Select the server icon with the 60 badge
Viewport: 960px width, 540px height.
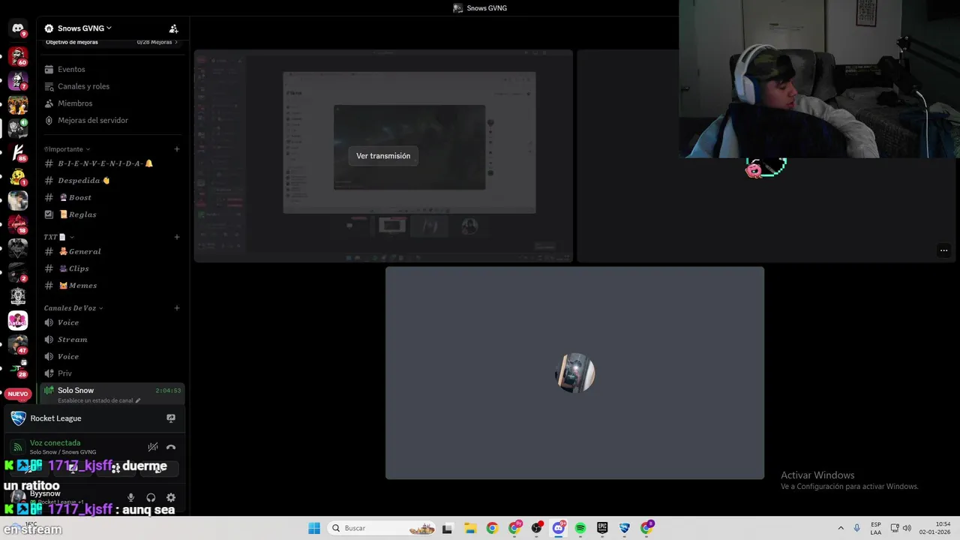click(18, 56)
